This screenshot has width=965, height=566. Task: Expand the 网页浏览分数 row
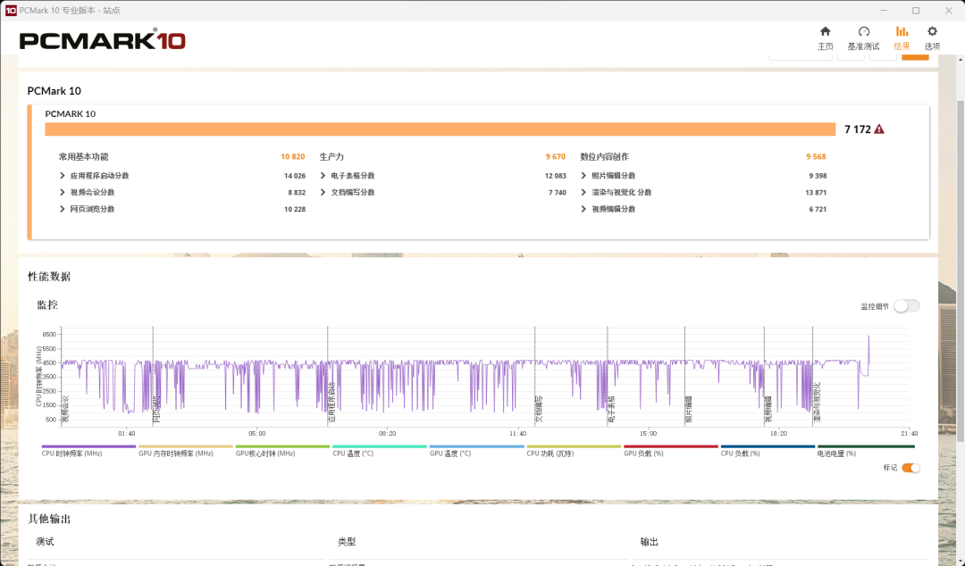(63, 209)
